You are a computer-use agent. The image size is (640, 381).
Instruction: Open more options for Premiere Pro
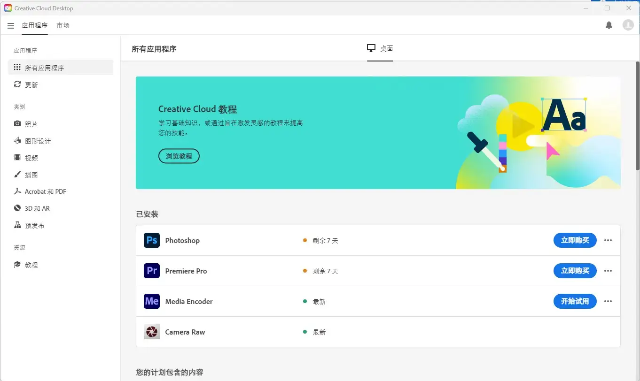[x=608, y=271]
